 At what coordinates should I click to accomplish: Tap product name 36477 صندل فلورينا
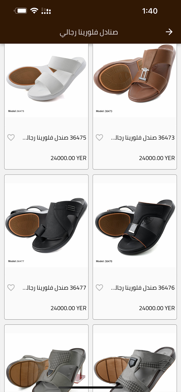[x=54, y=288]
